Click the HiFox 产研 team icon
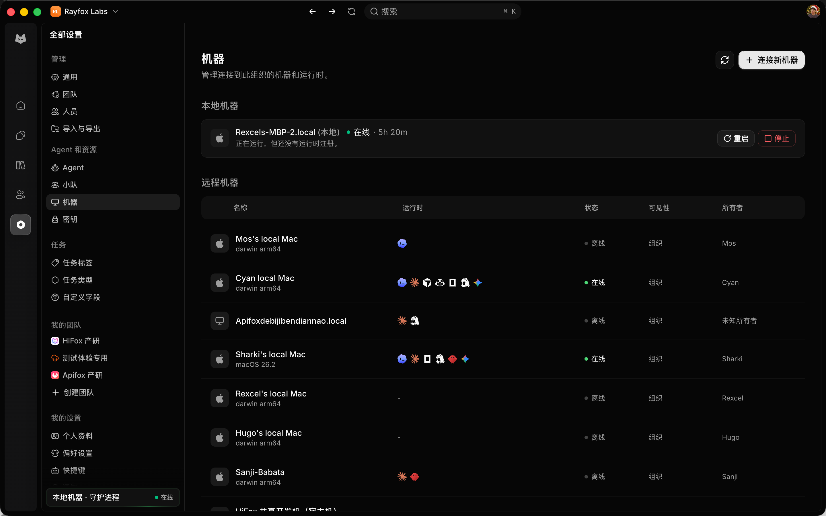The image size is (826, 516). click(55, 341)
